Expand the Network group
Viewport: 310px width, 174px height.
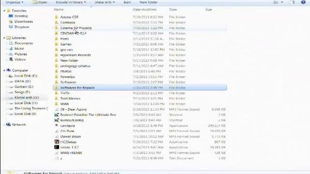pyautogui.click(x=4, y=125)
